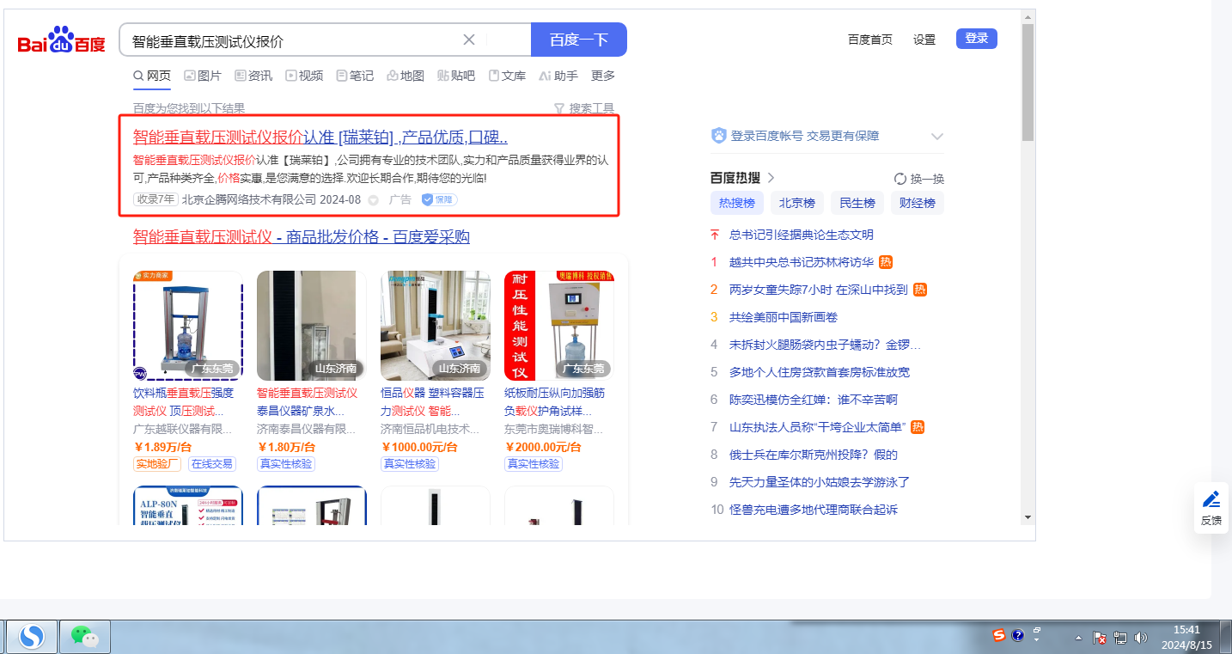Select the 北京榜 hot search tab
Screen dimensions: 1232x654
(x=797, y=204)
